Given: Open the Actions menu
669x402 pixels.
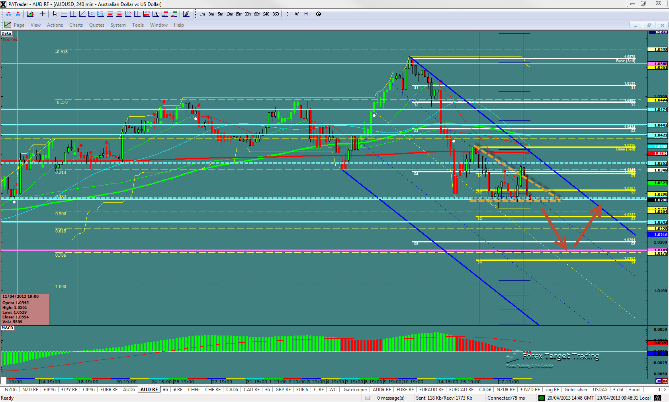Looking at the screenshot, I should pos(55,25).
